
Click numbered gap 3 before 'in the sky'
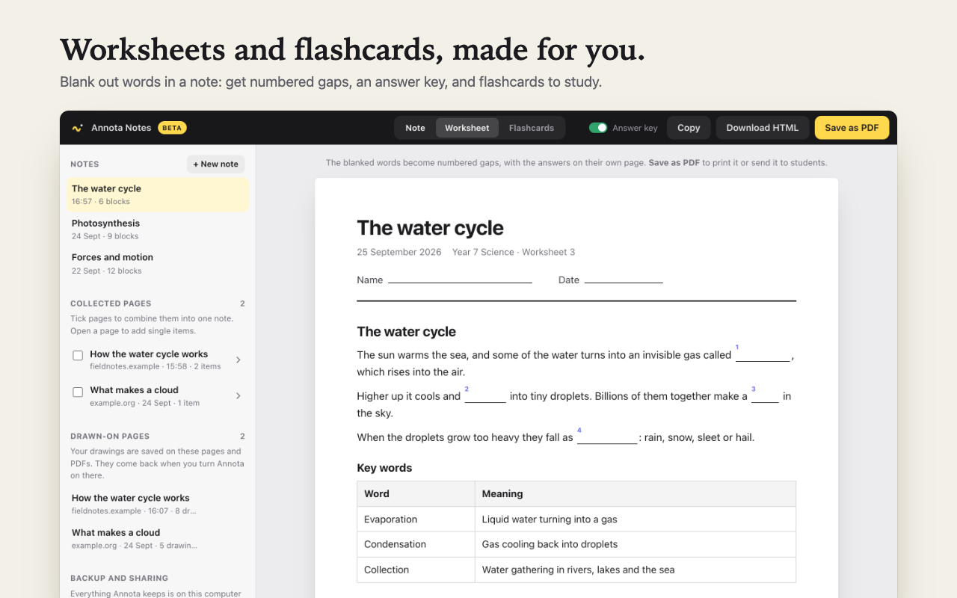765,397
